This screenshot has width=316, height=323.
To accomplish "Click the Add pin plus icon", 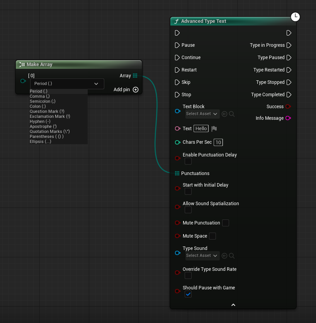I will click(x=136, y=90).
